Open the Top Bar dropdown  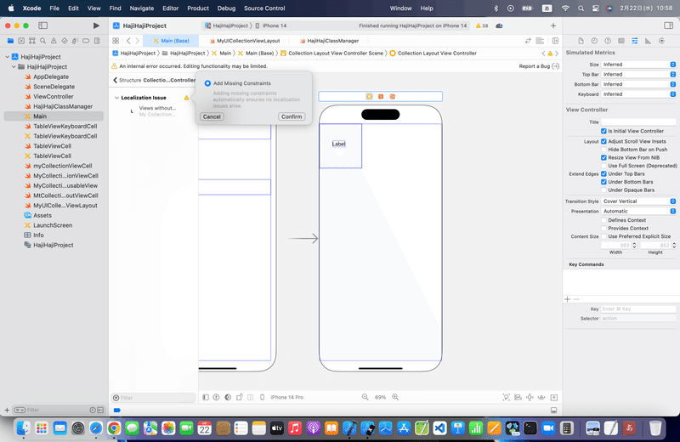coord(638,75)
